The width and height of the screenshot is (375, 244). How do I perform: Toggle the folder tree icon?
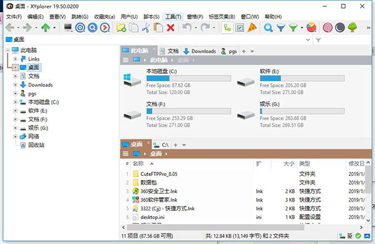tap(227, 27)
